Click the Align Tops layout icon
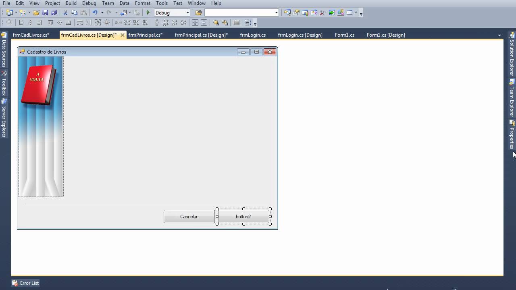Viewport: 516px width, 290px height. pyautogui.click(x=51, y=23)
